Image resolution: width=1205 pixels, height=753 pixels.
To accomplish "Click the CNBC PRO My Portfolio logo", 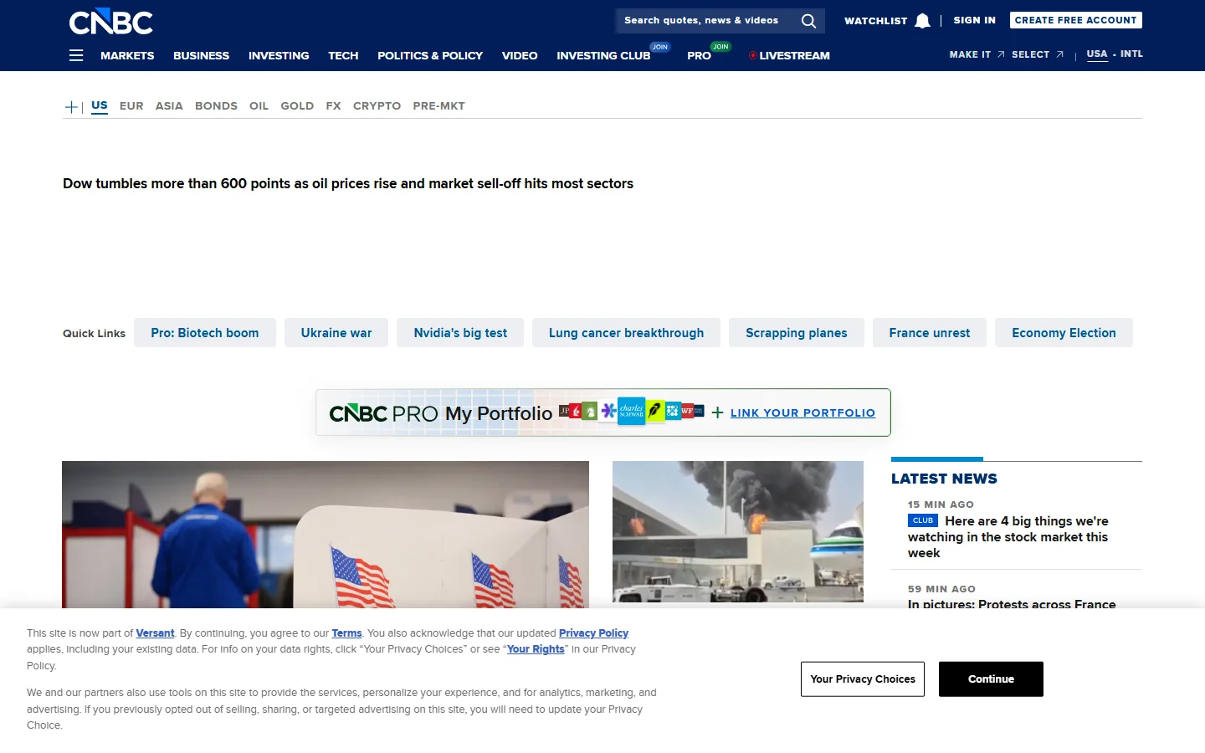I will (441, 413).
